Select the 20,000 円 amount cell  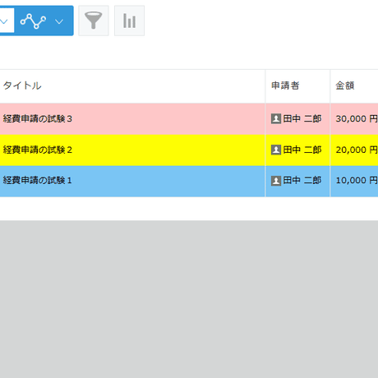point(354,150)
